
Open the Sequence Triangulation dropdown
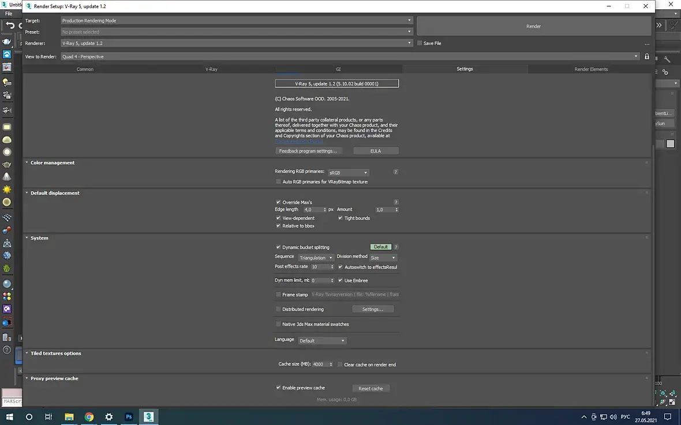click(316, 258)
